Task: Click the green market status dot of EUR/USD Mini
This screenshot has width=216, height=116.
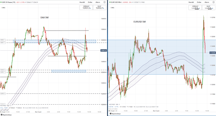Action: pyautogui.click(x=110, y=2)
